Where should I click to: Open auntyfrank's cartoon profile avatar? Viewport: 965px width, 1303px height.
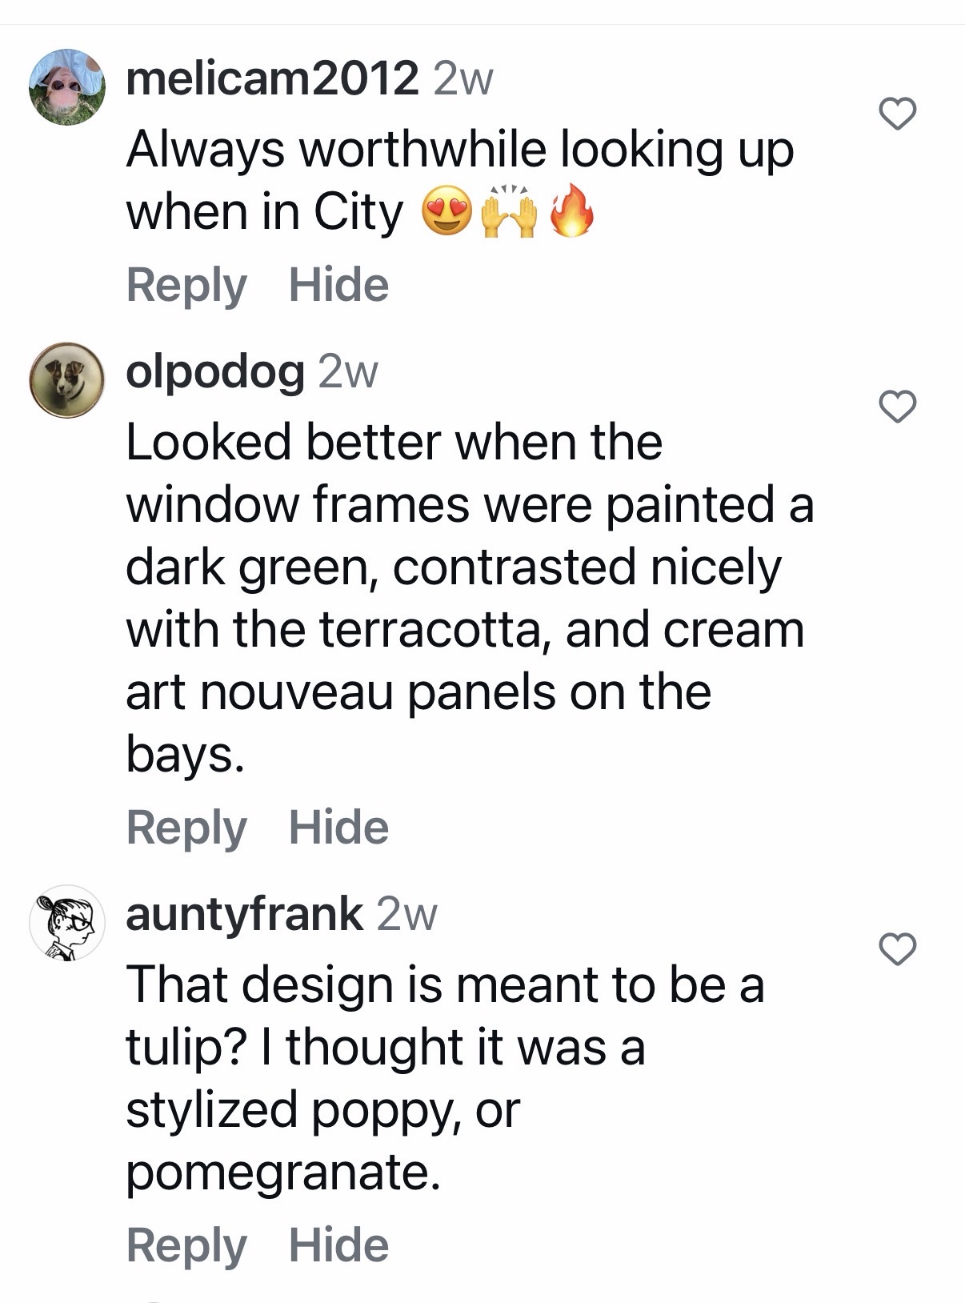[67, 923]
